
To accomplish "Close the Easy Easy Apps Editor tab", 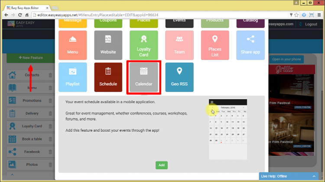I will point(47,8).
